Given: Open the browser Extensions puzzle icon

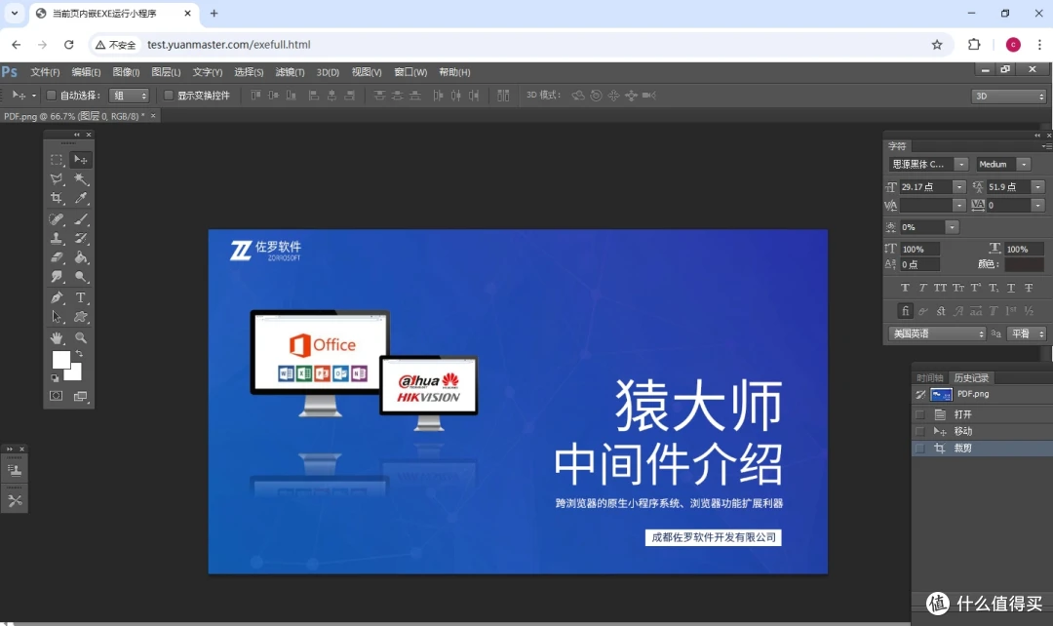Looking at the screenshot, I should (974, 44).
